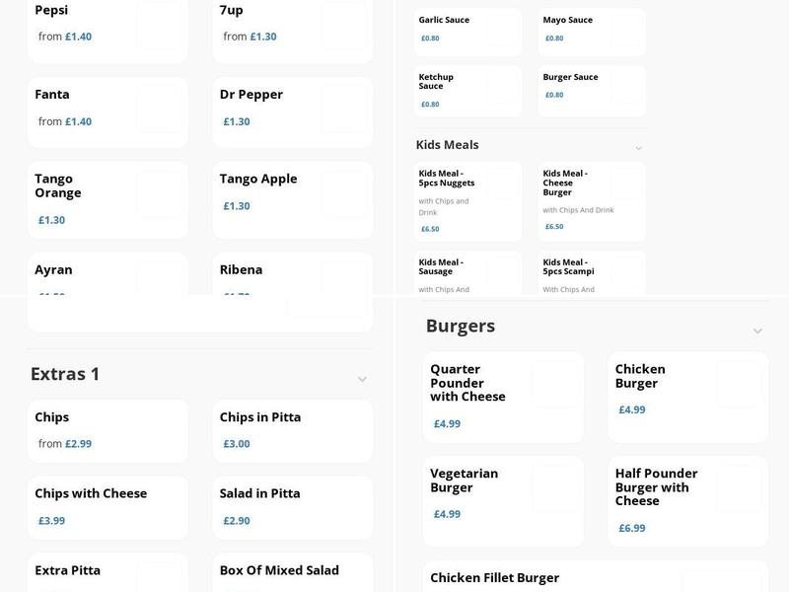The height and width of the screenshot is (592, 789).
Task: Choose Kids Meal - Cheese Burger
Action: (x=592, y=201)
